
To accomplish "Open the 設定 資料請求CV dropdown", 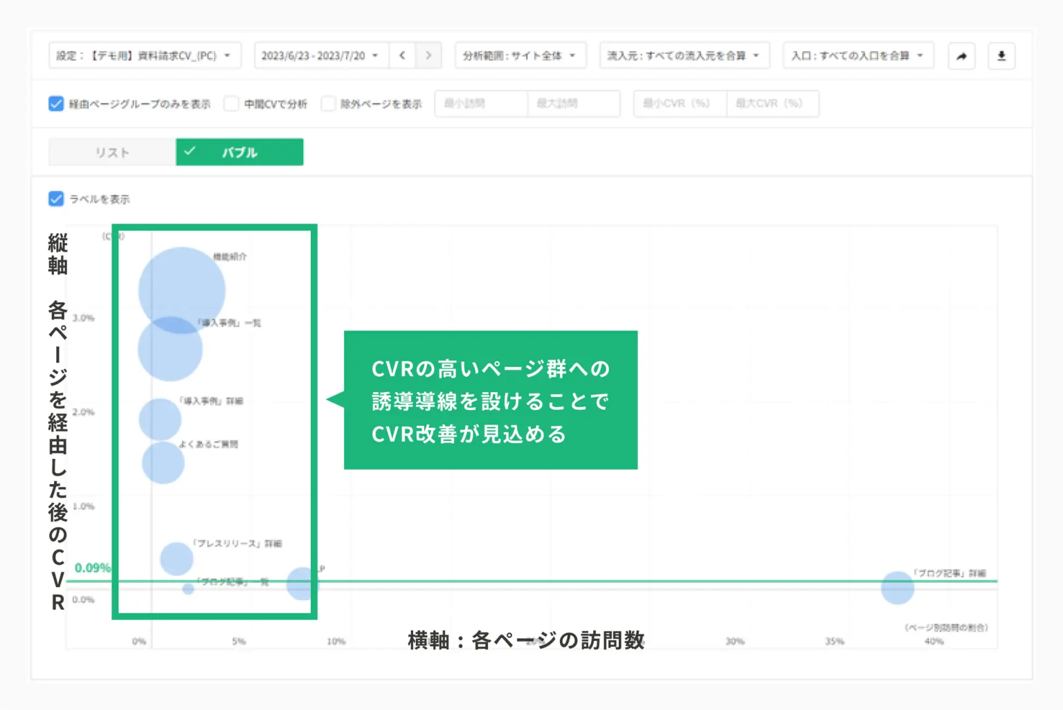I will (144, 56).
